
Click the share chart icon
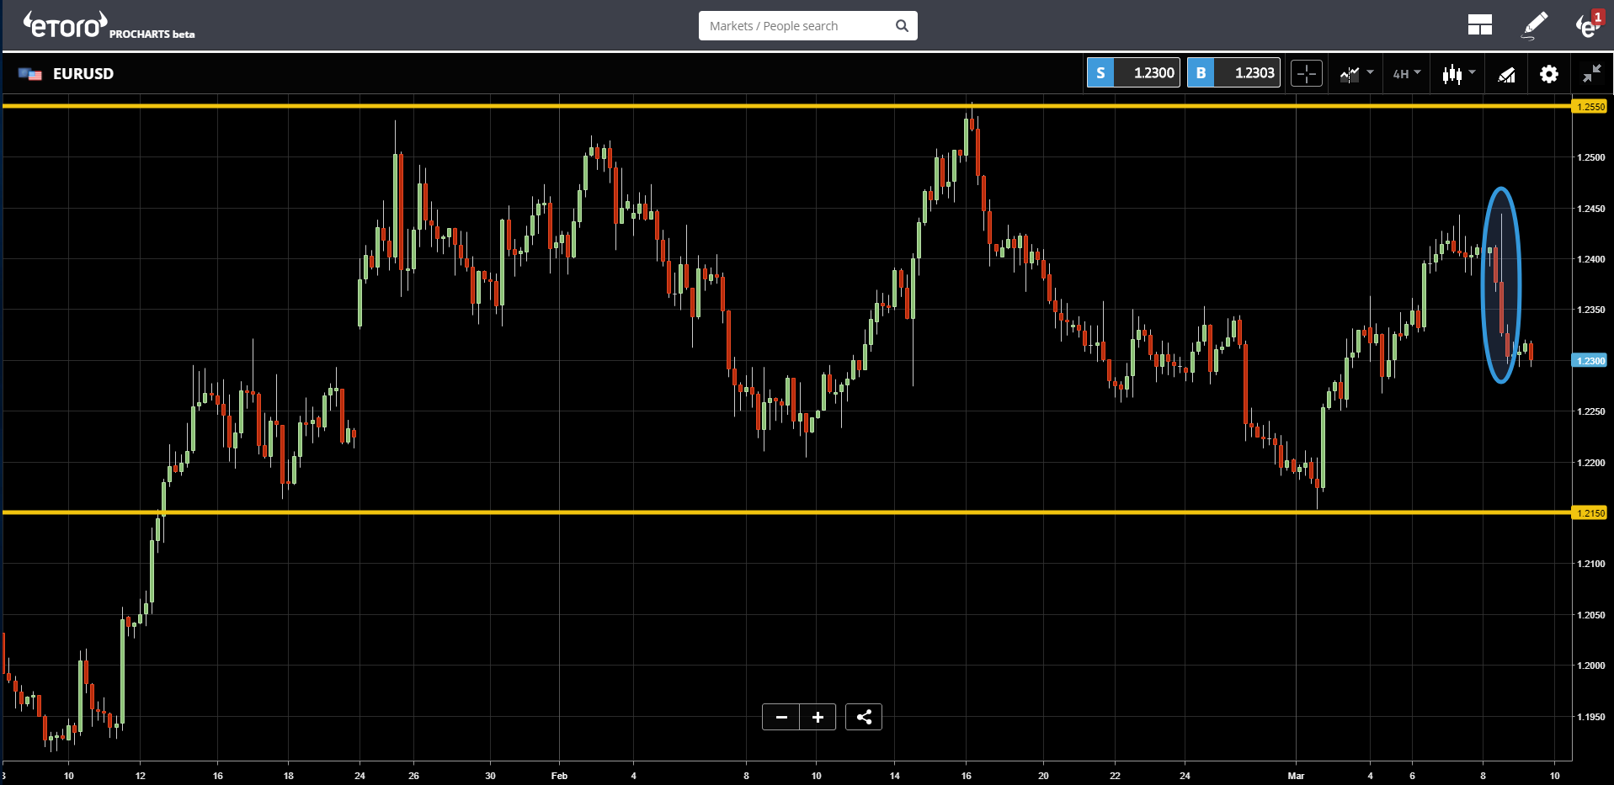(864, 717)
